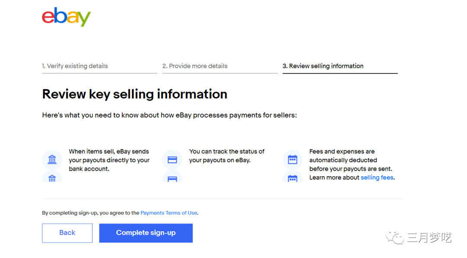Image resolution: width=467 pixels, height=258 pixels.
Task: Go to step 2 Provide more details
Action: click(195, 66)
